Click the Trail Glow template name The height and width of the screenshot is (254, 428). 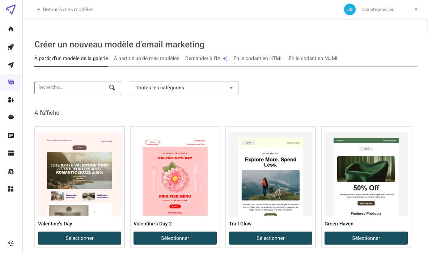[240, 224]
